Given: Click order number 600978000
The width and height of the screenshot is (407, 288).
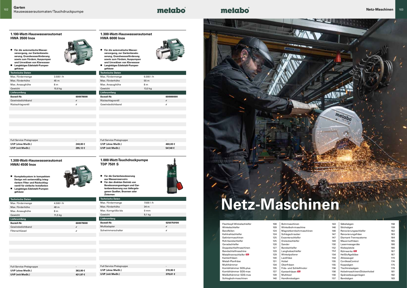Looking at the screenshot, I should point(81,97).
